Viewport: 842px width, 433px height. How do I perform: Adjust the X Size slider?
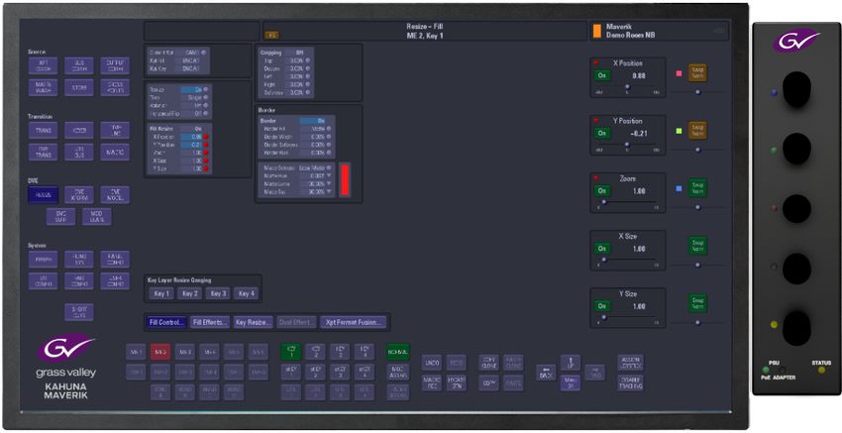[x=627, y=260]
